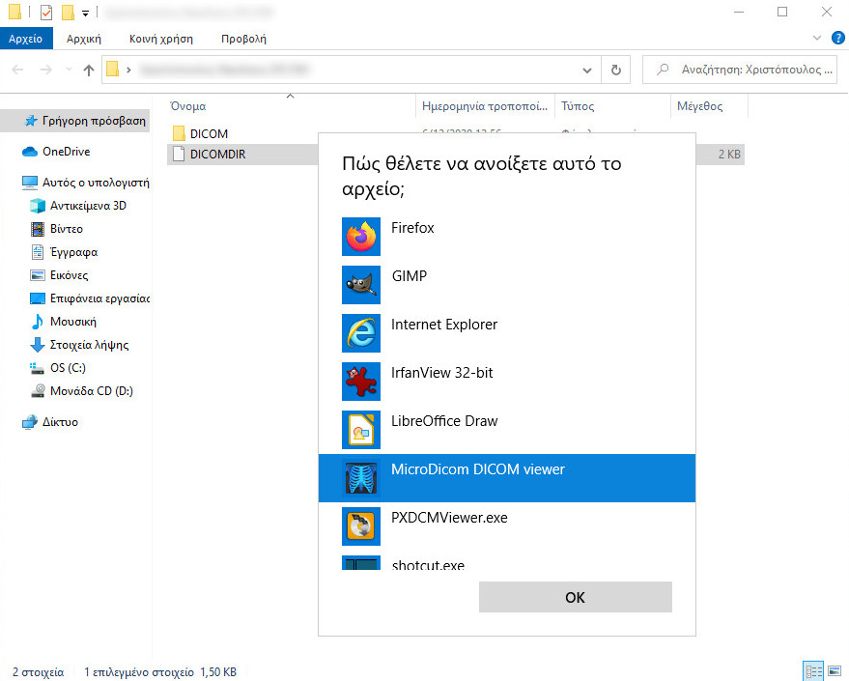849x681 pixels.
Task: Choose the GIMP label in app list
Action: pyautogui.click(x=410, y=276)
